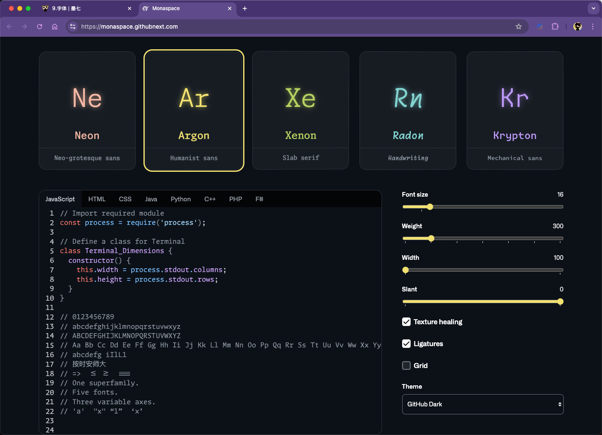Enable the Grid checkbox

(x=406, y=366)
